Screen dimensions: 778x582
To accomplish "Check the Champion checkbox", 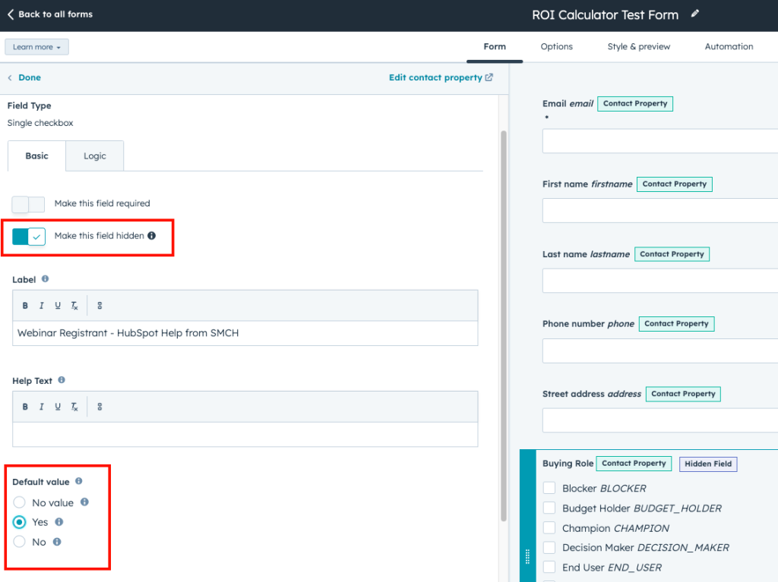I will click(x=549, y=527).
